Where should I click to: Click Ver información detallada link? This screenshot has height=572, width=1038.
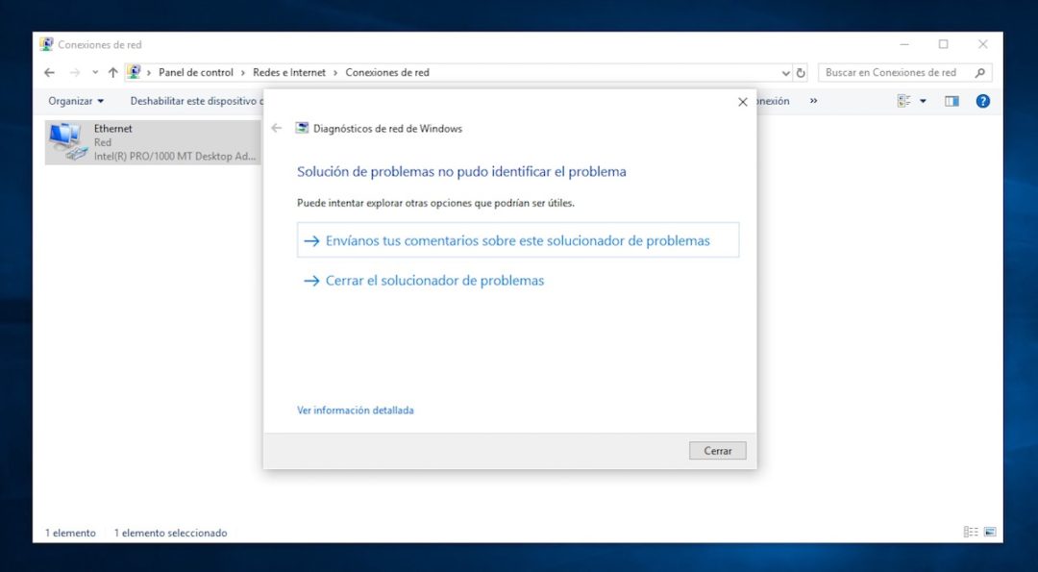click(356, 410)
